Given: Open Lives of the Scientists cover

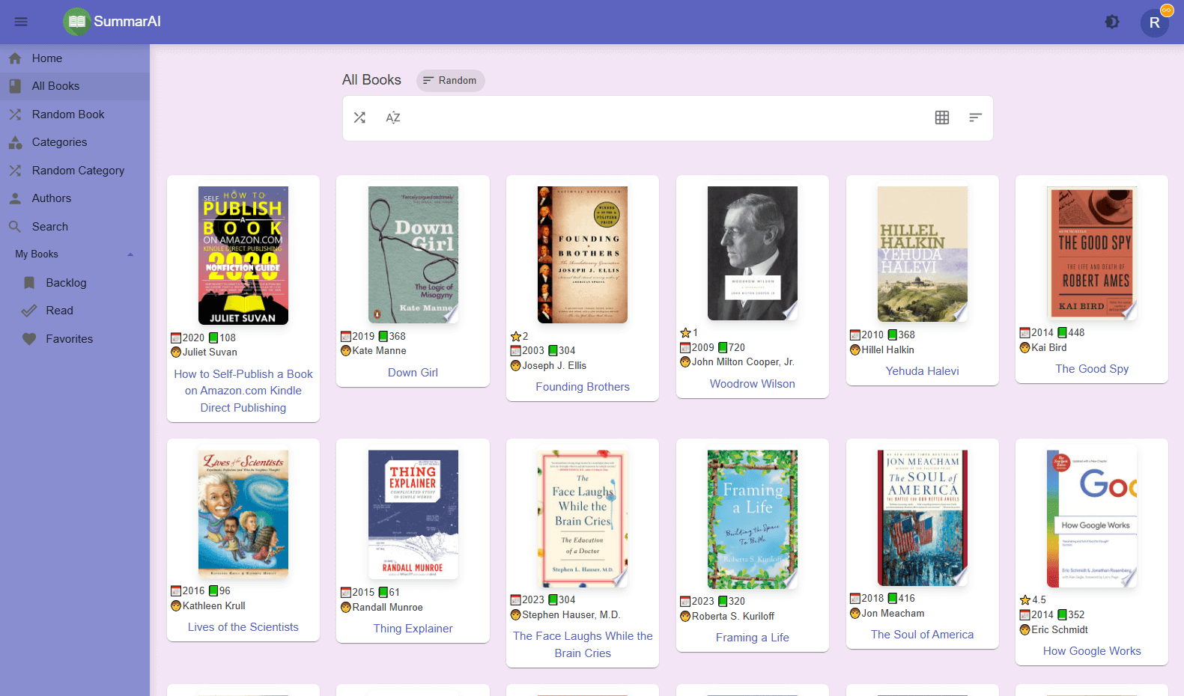Looking at the screenshot, I should (x=243, y=513).
